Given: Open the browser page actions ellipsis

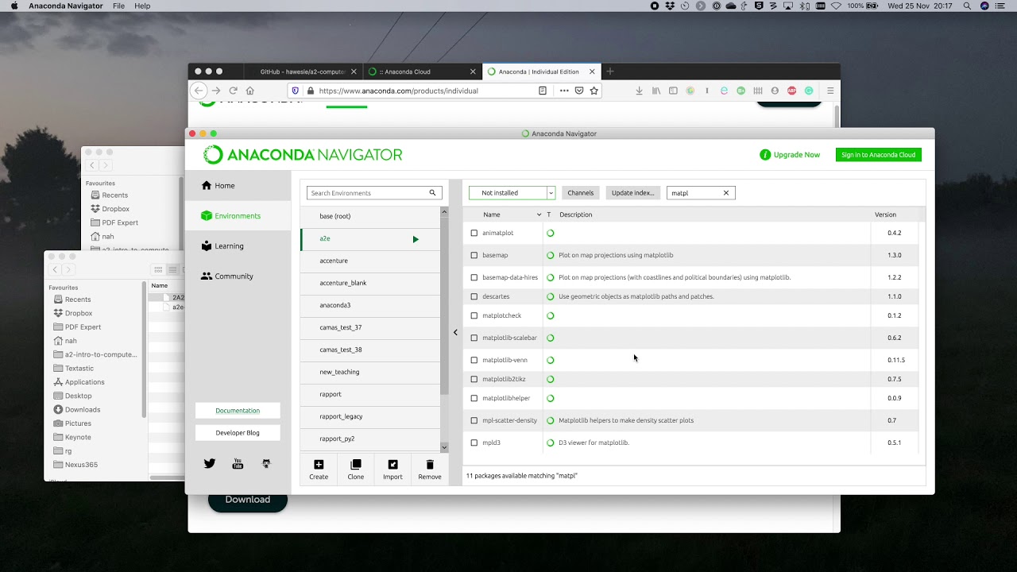Looking at the screenshot, I should tap(564, 91).
